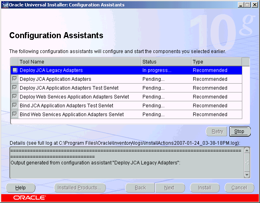Toggle checkbox for Bind Web Services Application Adapters Servlet

[x=15, y=114]
